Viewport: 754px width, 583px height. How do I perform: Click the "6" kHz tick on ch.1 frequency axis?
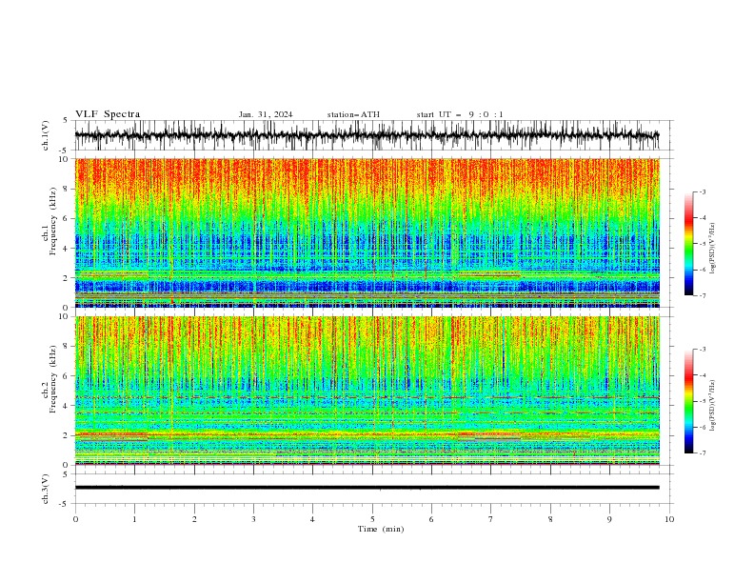pyautogui.click(x=67, y=218)
